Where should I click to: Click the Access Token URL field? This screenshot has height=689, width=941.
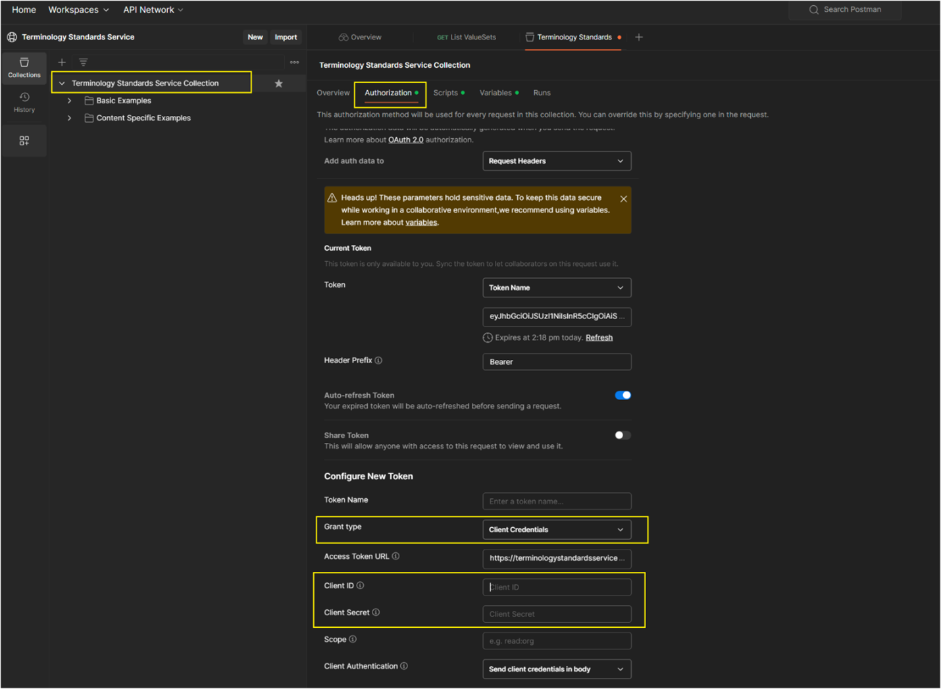[x=557, y=559]
